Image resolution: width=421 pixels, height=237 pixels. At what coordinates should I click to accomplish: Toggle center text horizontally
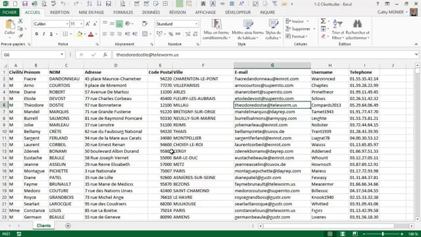pyautogui.click(x=112, y=34)
